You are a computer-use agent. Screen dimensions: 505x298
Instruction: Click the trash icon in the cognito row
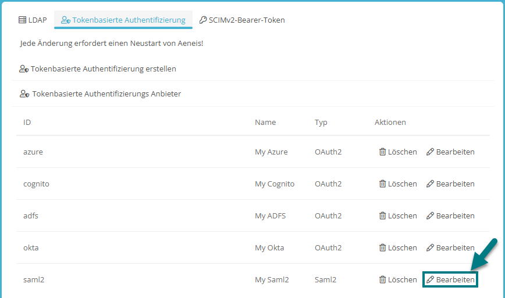pos(382,184)
